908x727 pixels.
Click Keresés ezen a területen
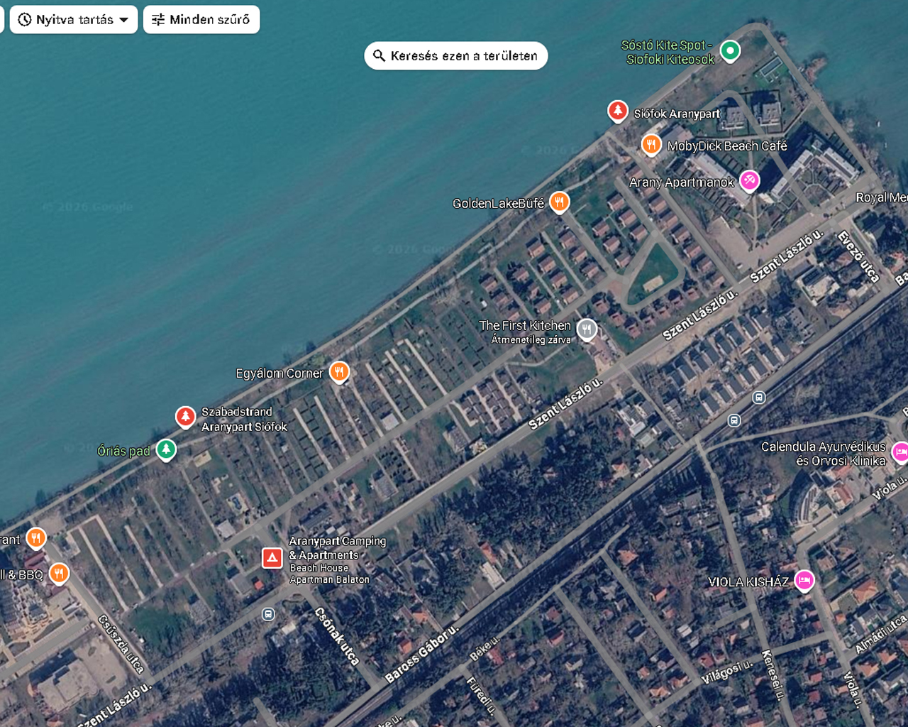[455, 55]
